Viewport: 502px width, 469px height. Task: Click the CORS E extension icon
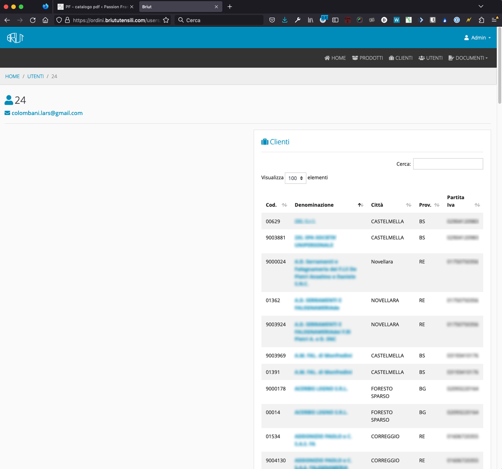pyautogui.click(x=348, y=20)
